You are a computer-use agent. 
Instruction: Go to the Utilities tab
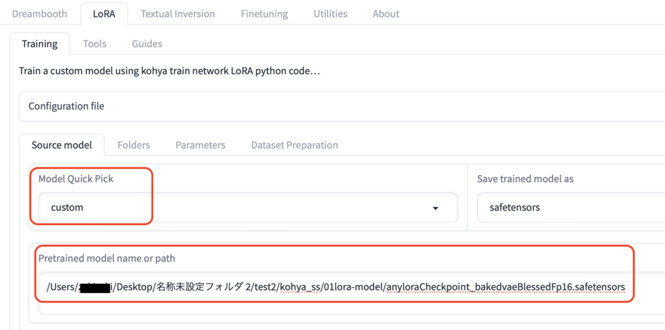tap(331, 14)
